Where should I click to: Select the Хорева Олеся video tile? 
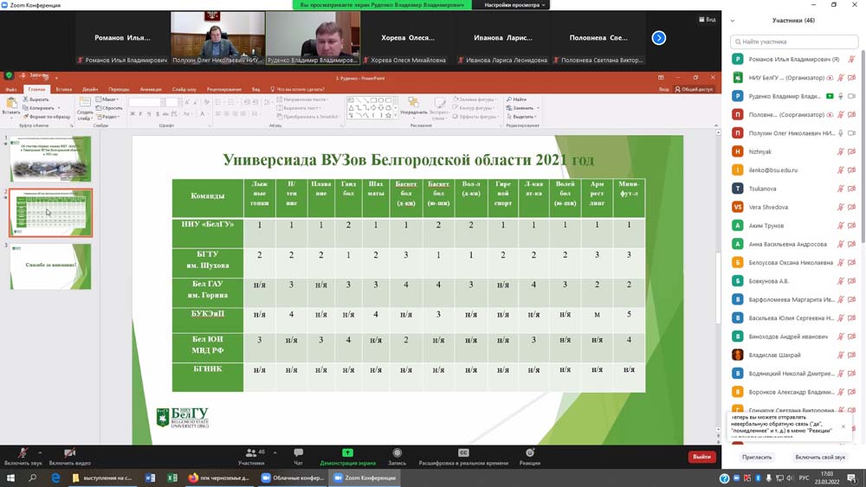click(408, 38)
